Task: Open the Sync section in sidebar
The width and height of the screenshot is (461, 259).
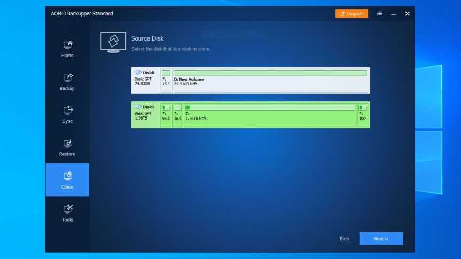Action: click(x=67, y=115)
